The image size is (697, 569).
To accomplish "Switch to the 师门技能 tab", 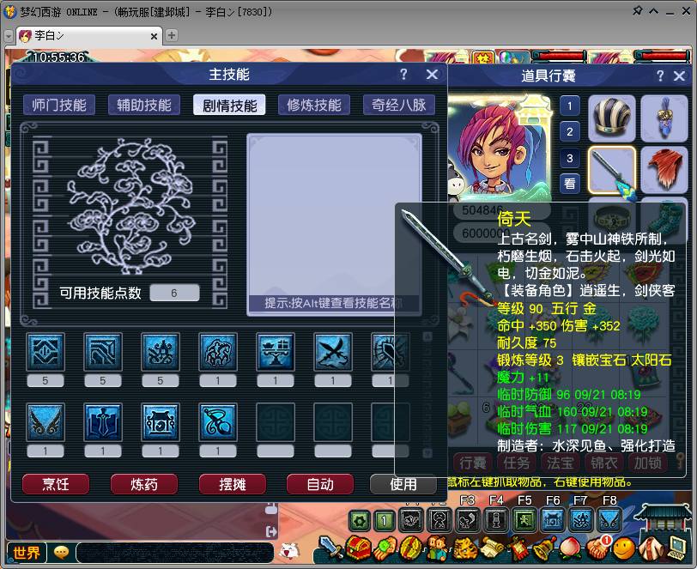I will pos(59,105).
